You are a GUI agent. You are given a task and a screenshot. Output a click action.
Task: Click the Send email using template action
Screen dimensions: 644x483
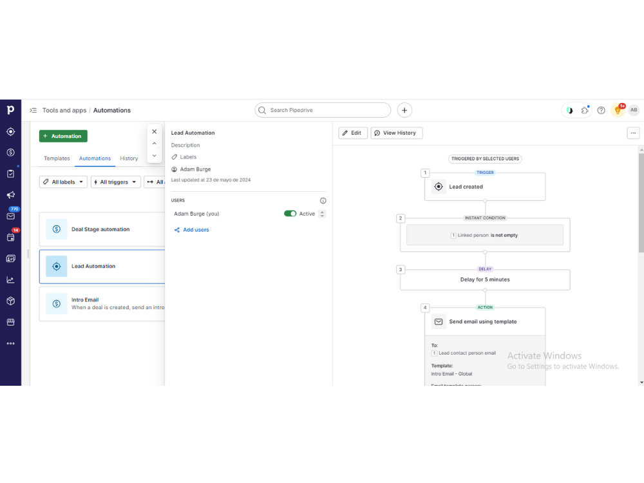point(485,321)
